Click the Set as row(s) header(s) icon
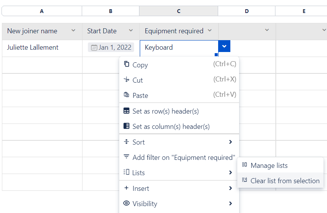The height and width of the screenshot is (213, 327). [x=126, y=111]
